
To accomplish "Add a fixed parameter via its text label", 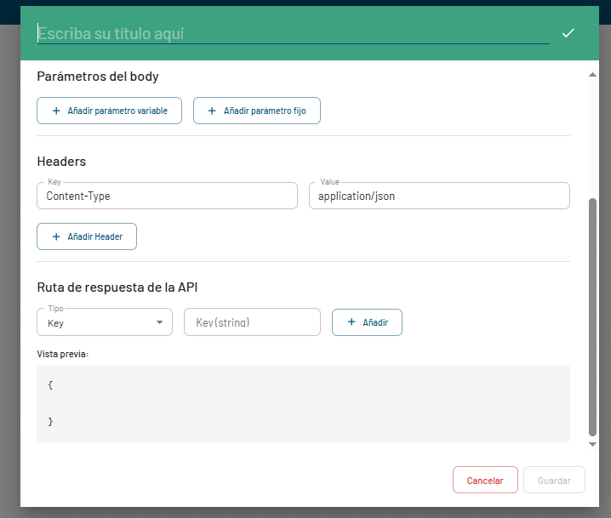I will pyautogui.click(x=265, y=111).
